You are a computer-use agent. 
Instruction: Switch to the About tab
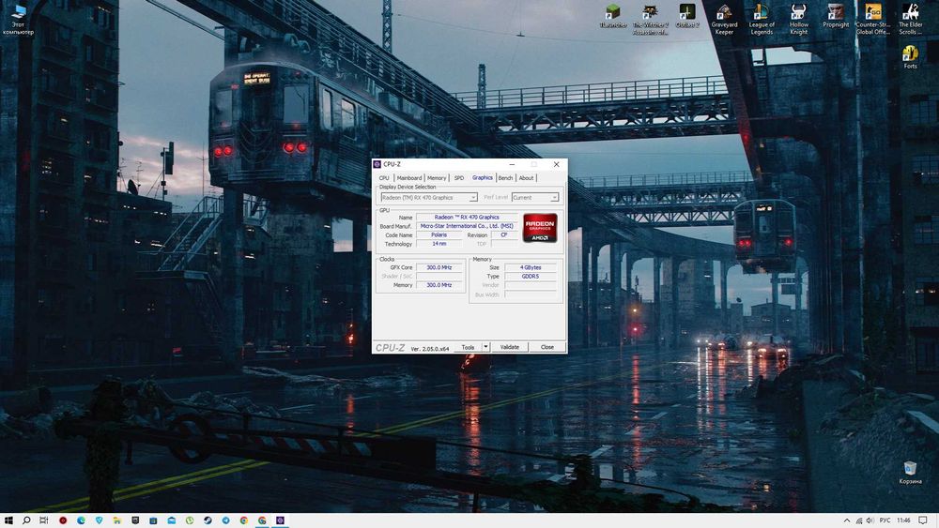click(x=526, y=177)
